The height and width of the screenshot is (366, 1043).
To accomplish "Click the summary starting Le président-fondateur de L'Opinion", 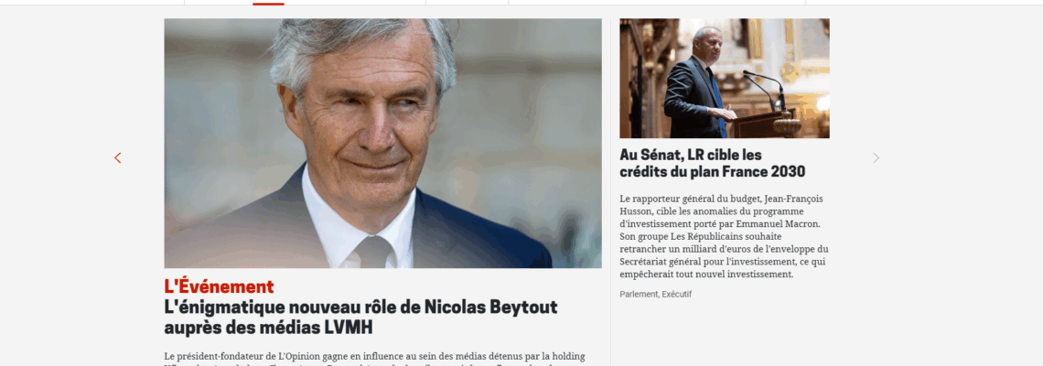I will tap(374, 358).
